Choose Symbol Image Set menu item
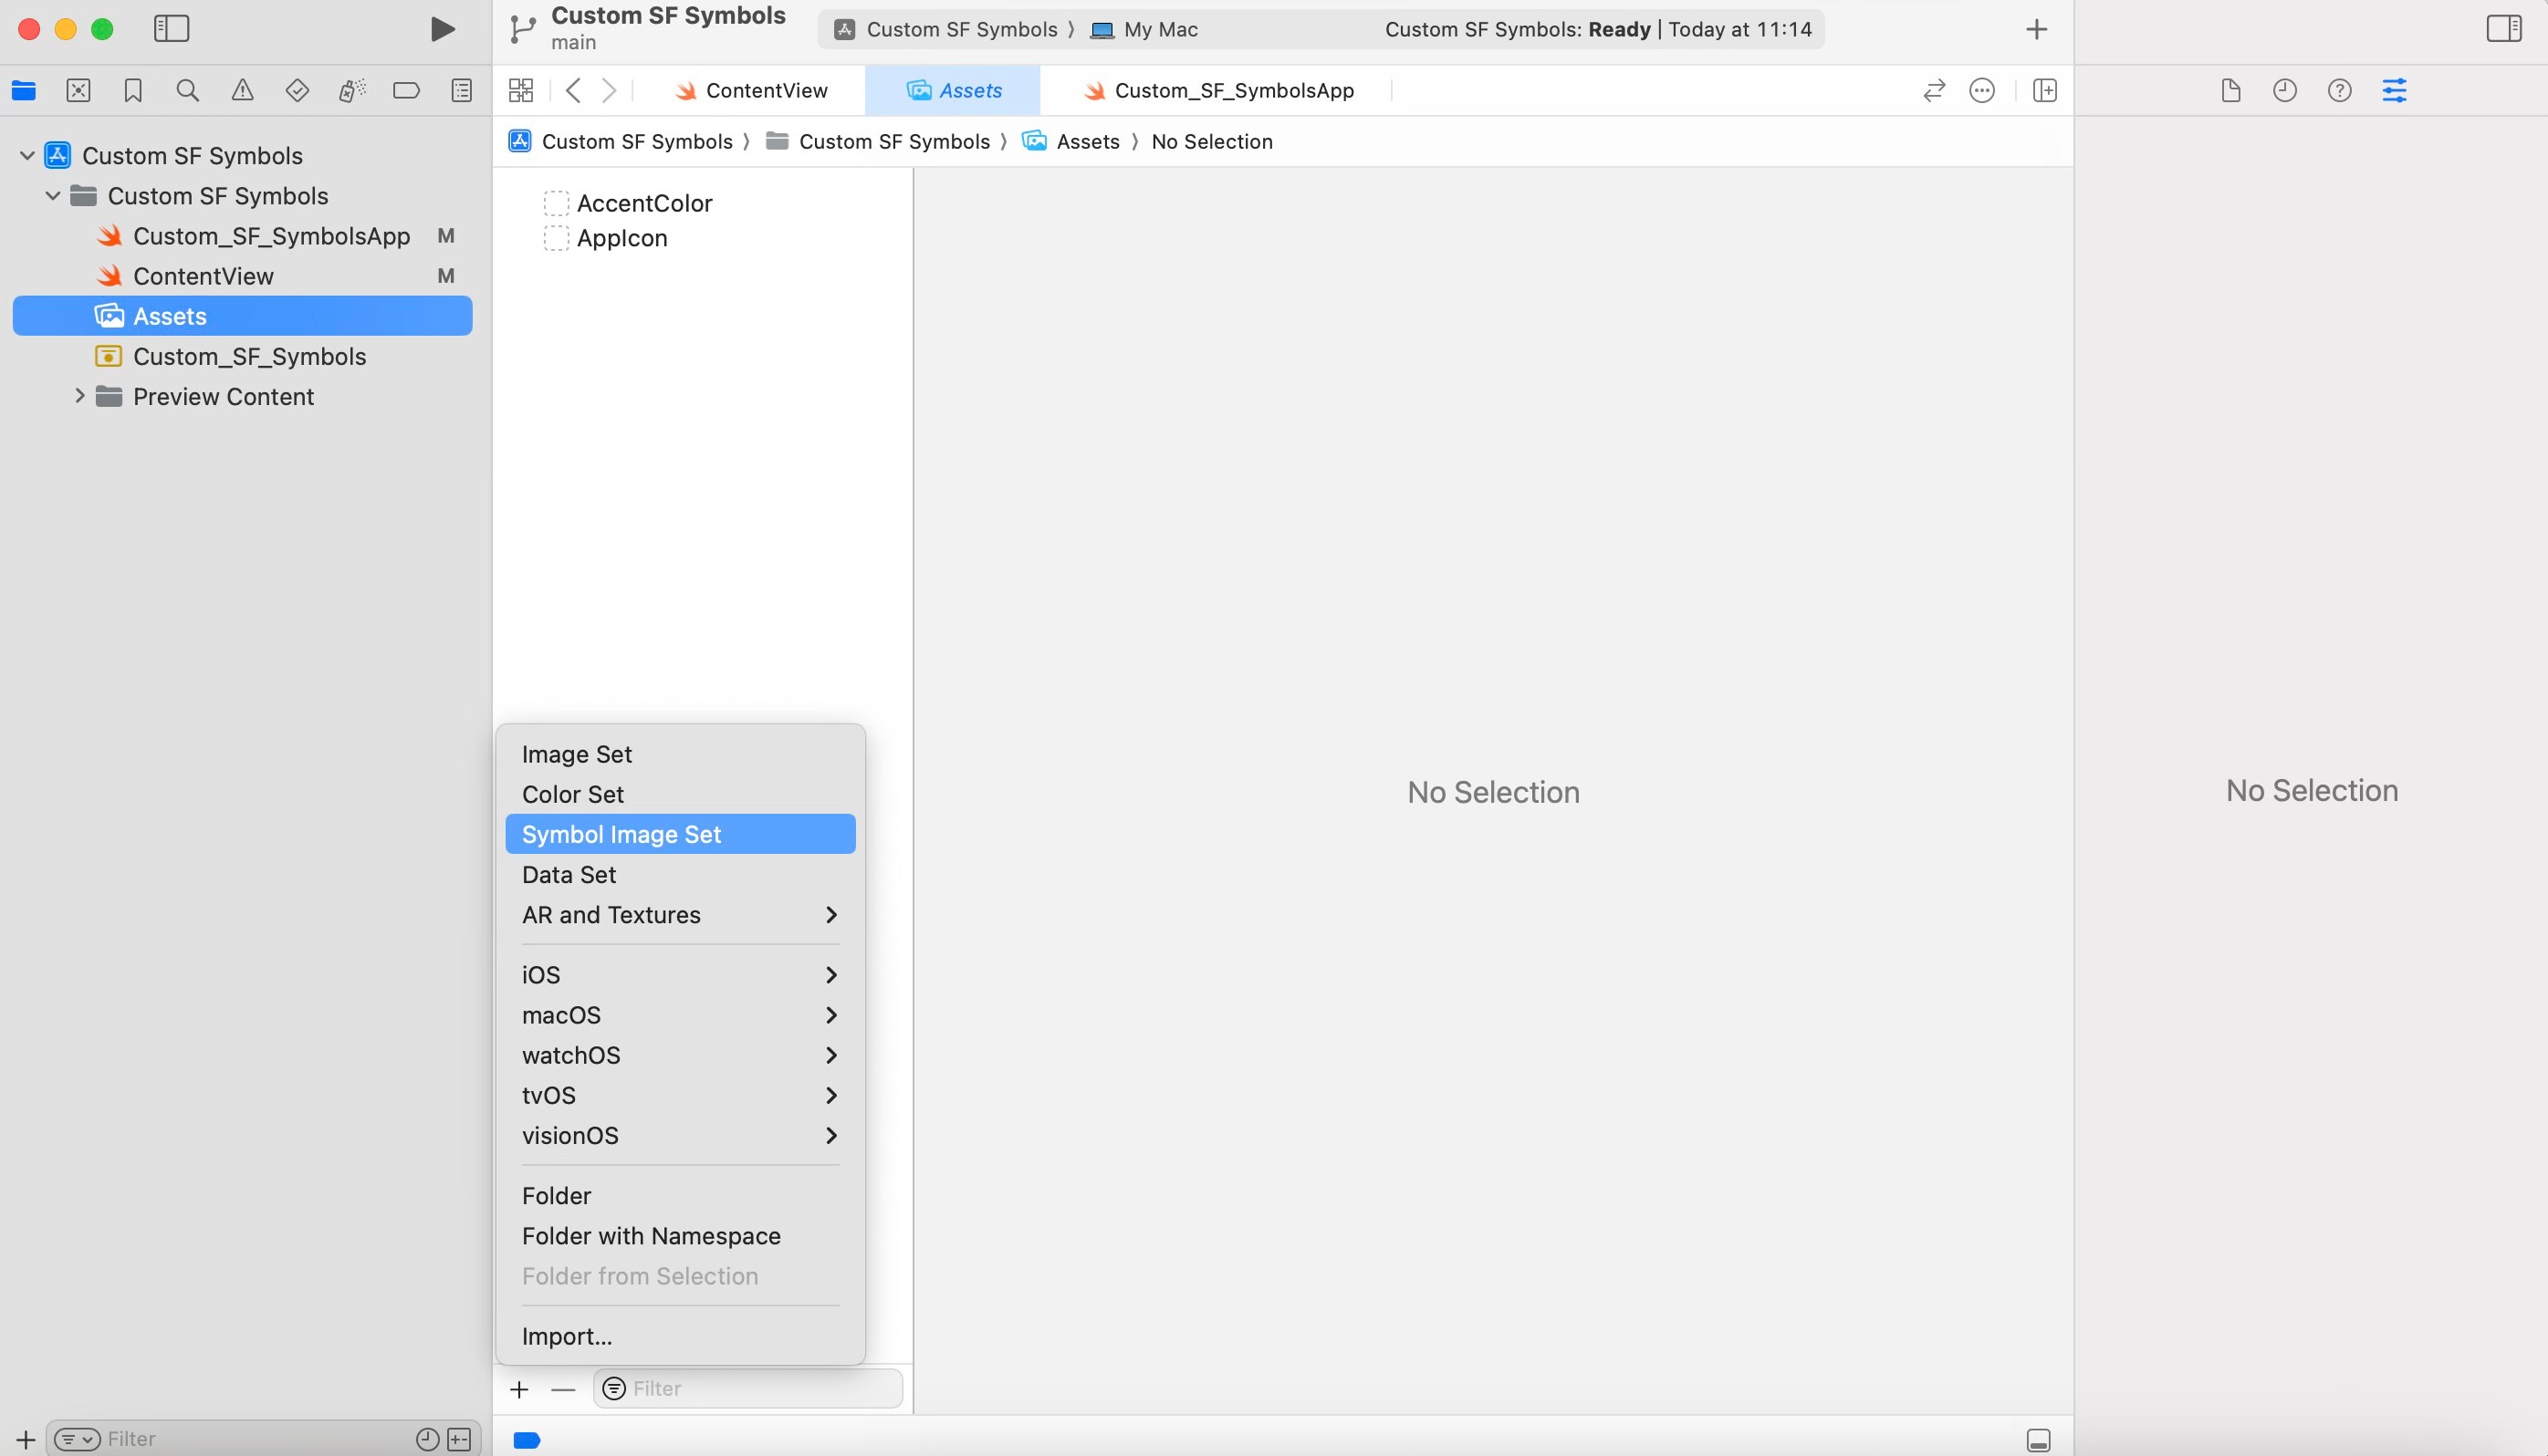 (680, 834)
